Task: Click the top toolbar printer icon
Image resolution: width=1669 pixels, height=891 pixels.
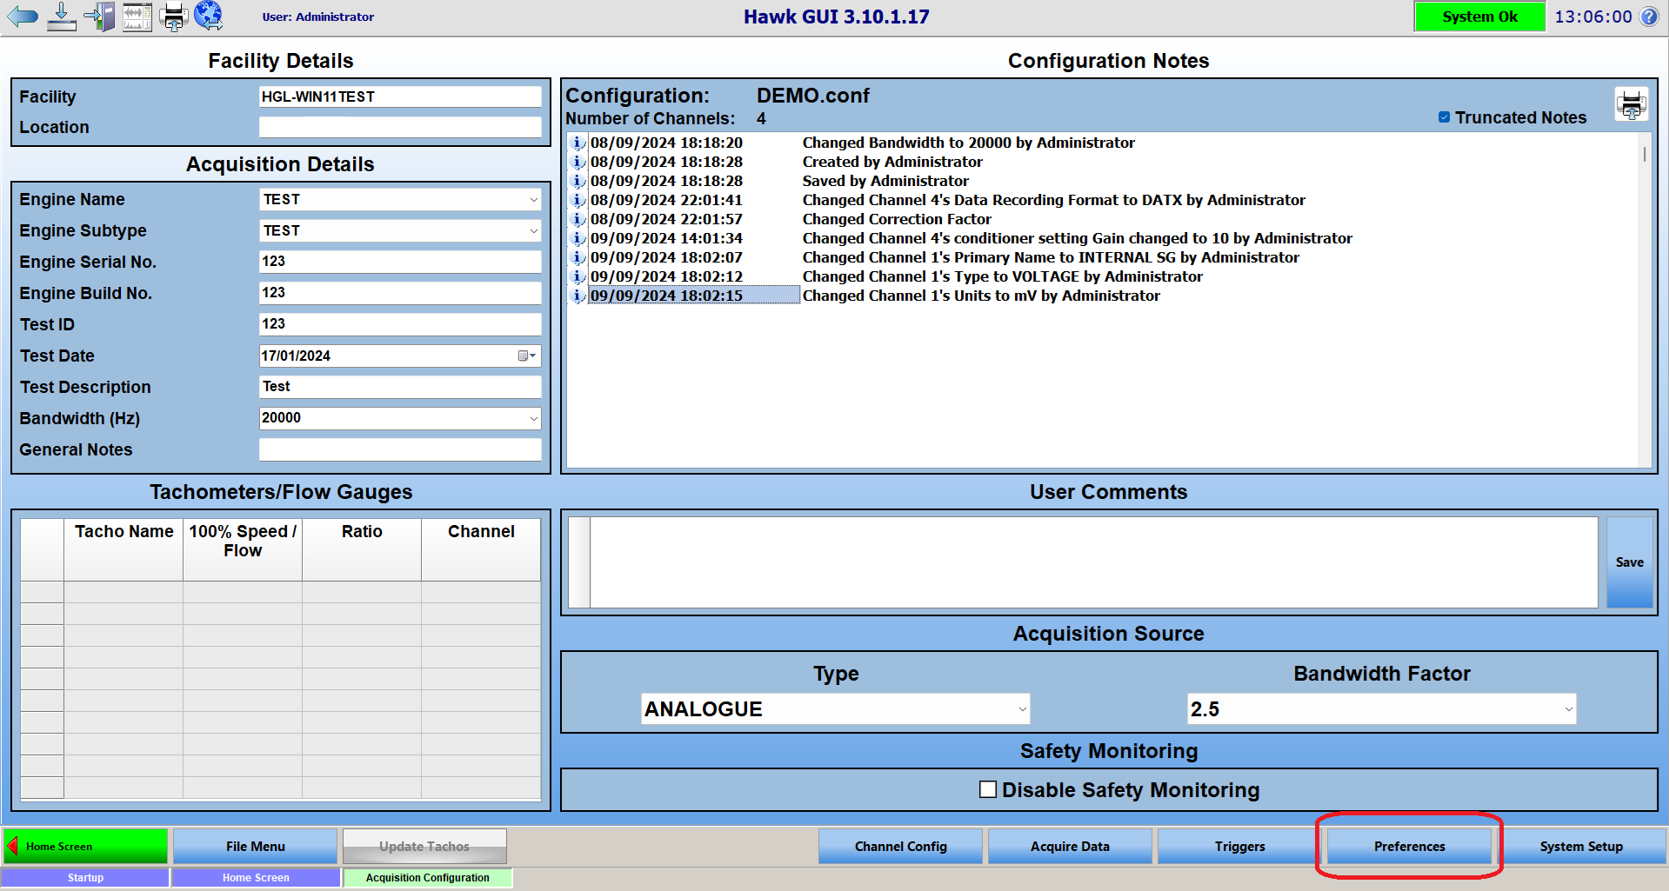Action: (174, 17)
